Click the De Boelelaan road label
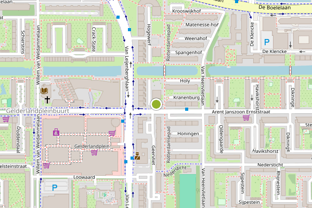Viewport: 312px width, 208px height. 275,8
